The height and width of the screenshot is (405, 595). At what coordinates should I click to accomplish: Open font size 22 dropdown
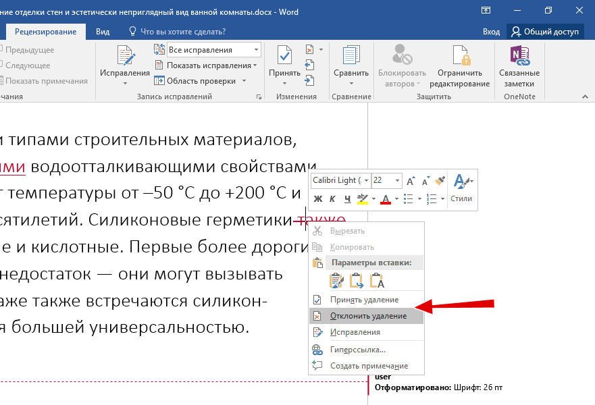click(x=397, y=180)
